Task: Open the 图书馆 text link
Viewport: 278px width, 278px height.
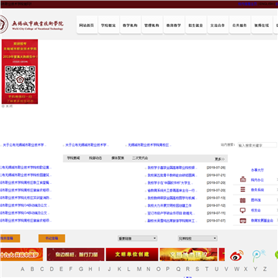Action: click(256, 200)
